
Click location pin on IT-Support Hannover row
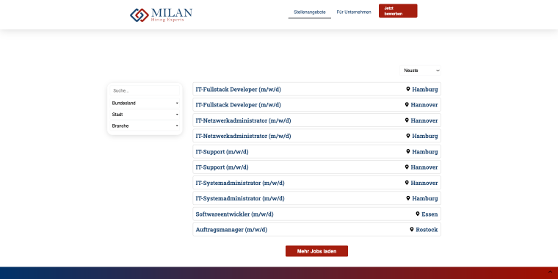407,167
